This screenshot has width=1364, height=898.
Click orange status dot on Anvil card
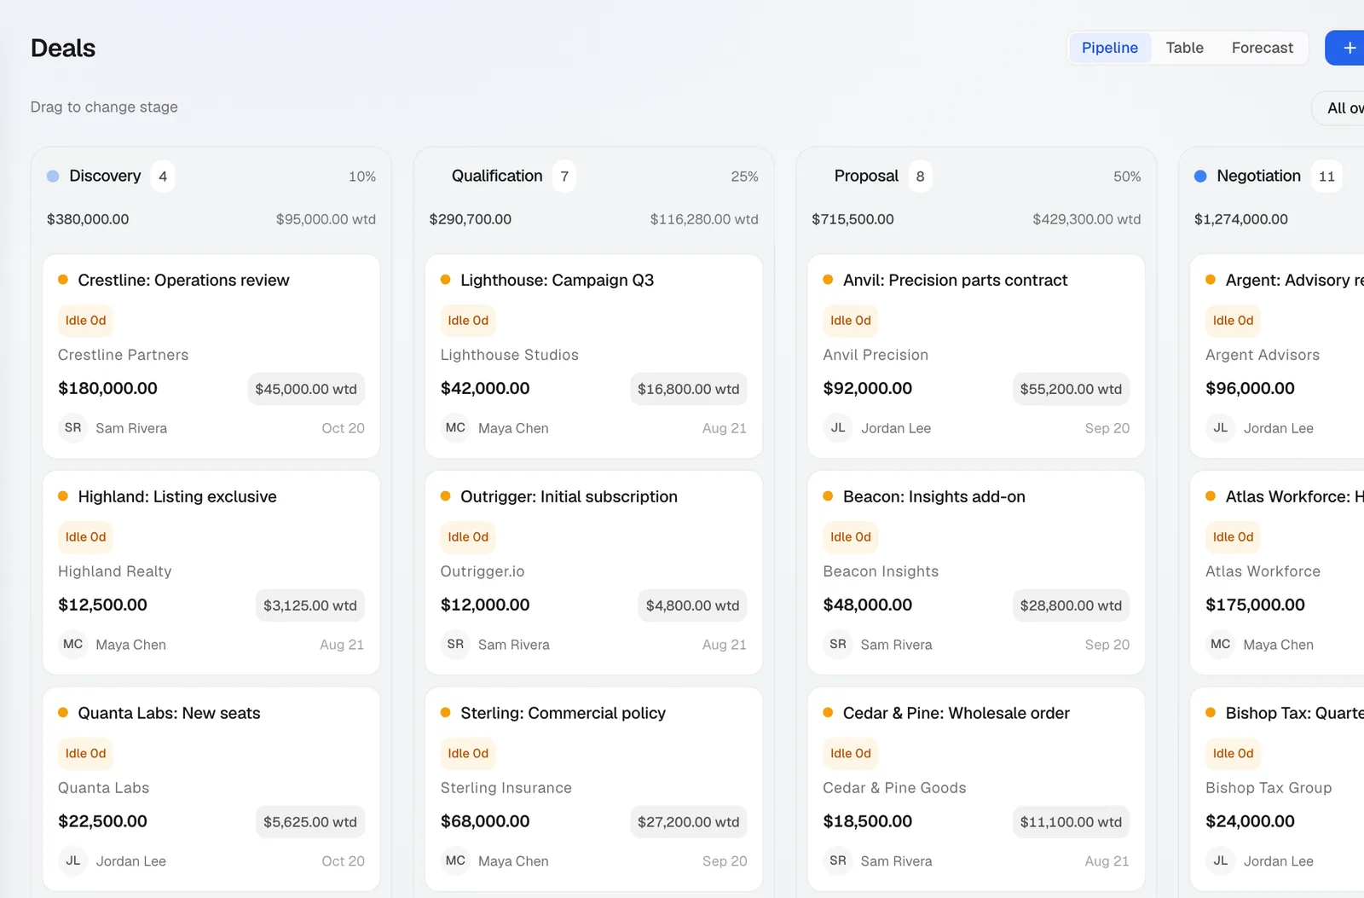[828, 280]
